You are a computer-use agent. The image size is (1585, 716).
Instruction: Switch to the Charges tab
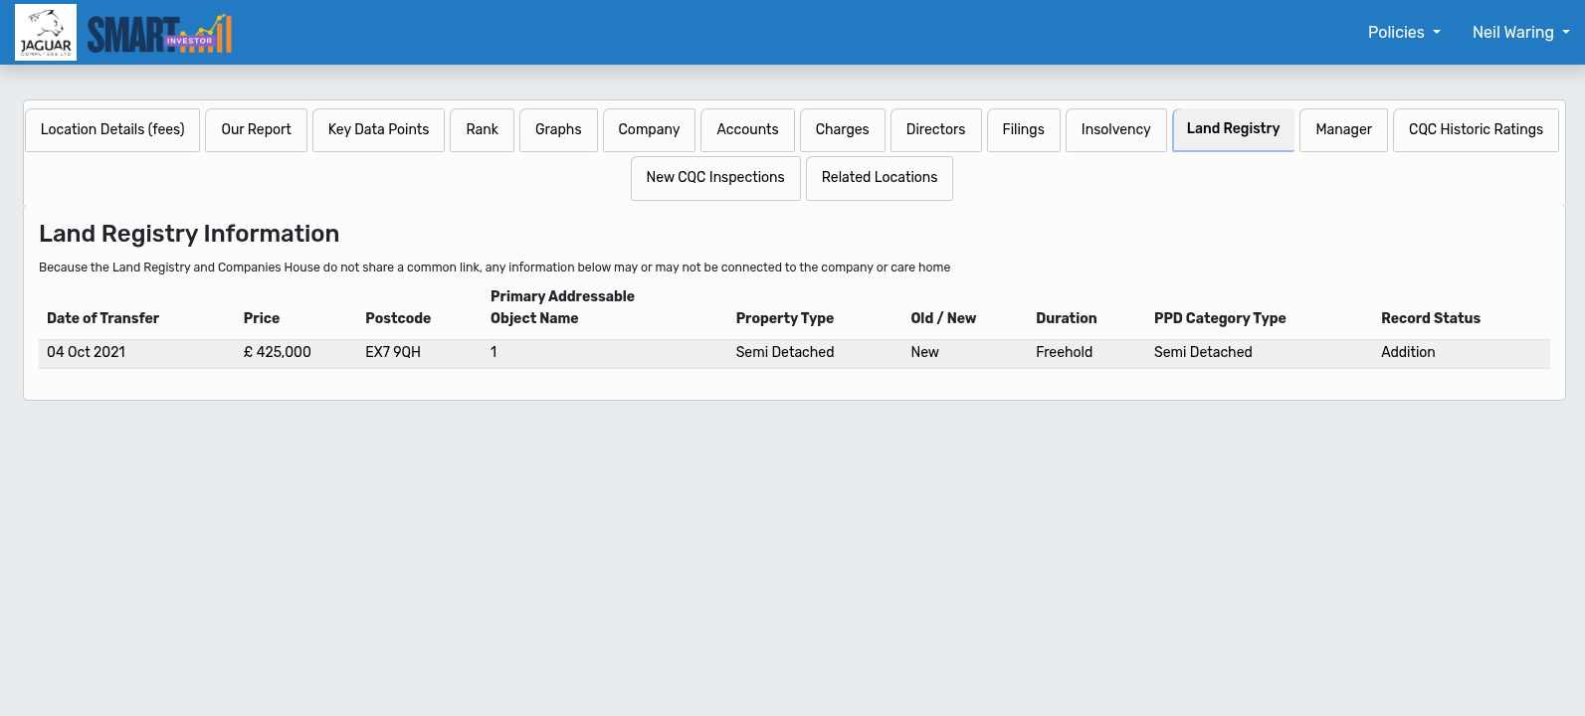tap(842, 129)
